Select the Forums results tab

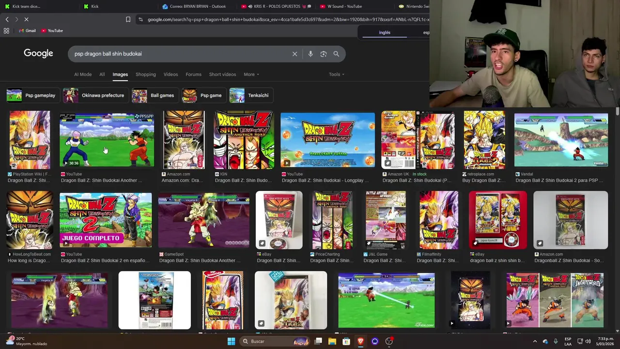click(x=193, y=74)
